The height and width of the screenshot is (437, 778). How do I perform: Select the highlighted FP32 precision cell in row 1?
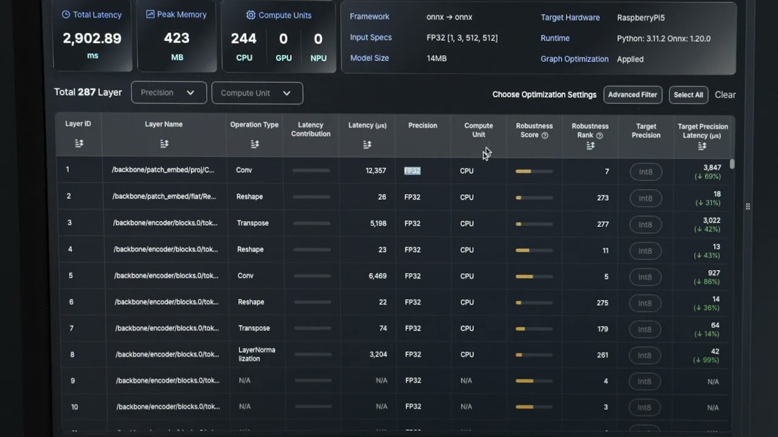coord(412,171)
